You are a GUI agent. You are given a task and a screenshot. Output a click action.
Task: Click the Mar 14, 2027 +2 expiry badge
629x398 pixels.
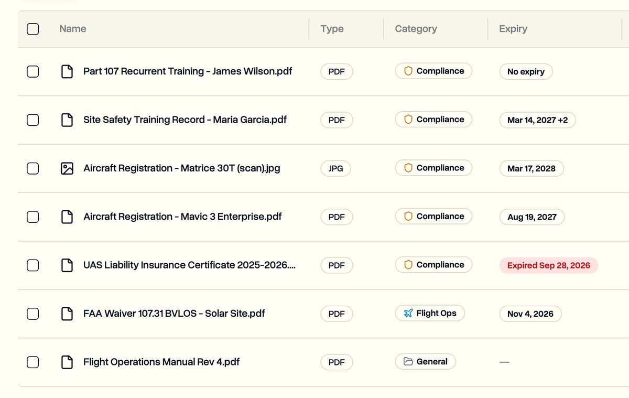537,120
